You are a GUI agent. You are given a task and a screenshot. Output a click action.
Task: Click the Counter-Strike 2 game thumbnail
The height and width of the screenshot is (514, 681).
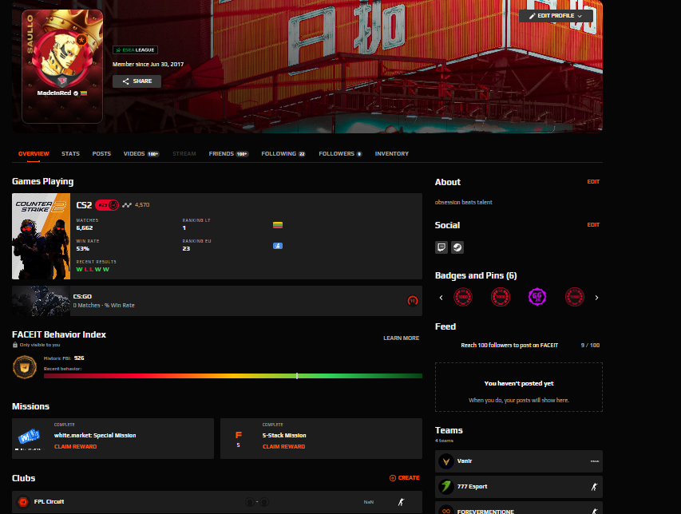tap(41, 236)
